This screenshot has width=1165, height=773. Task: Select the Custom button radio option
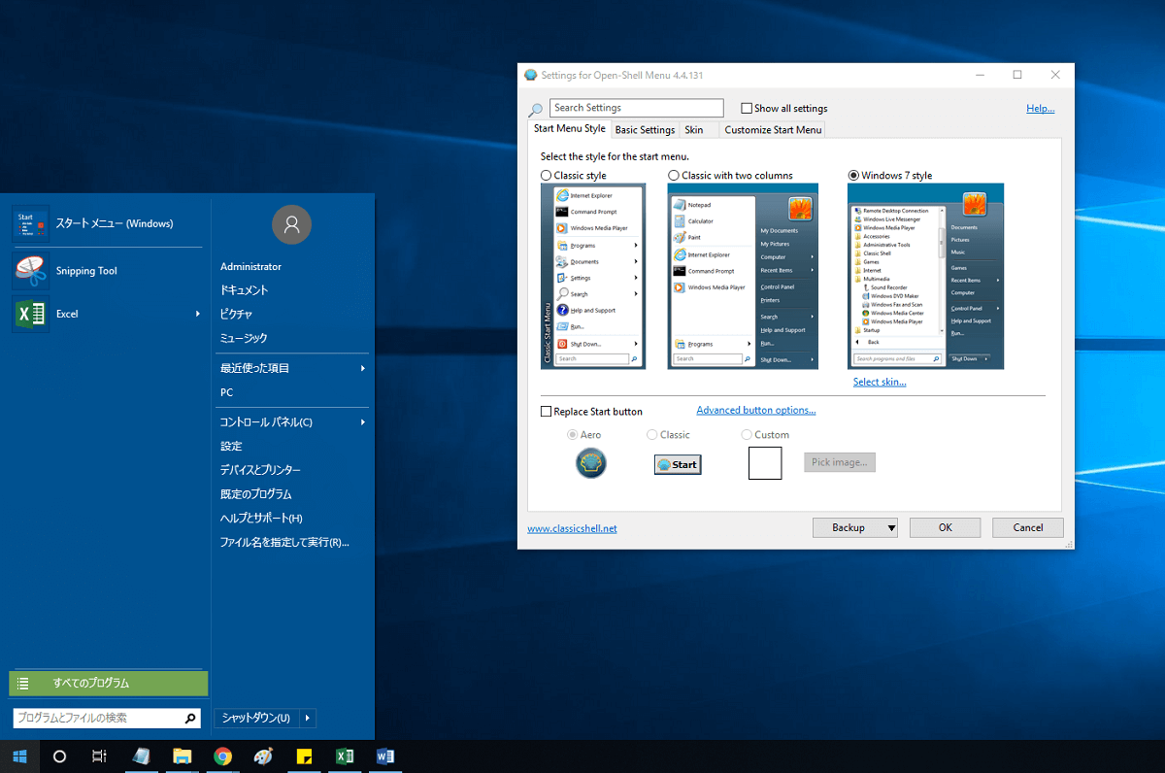point(747,435)
